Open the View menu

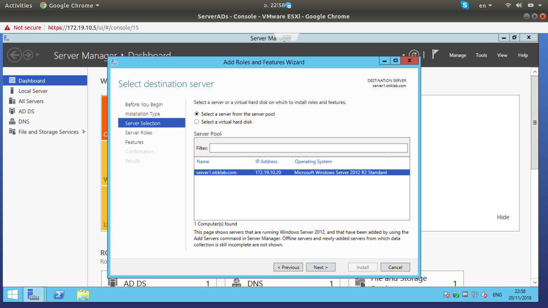point(502,55)
